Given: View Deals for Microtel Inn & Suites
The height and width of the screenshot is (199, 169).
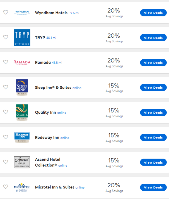Looking at the screenshot, I should click(153, 188).
